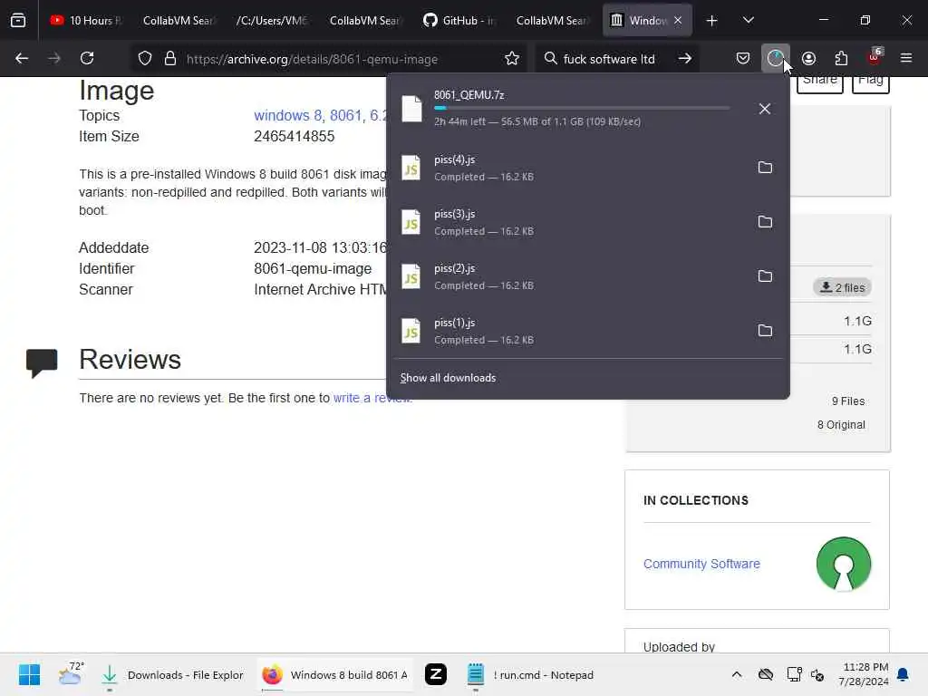The height and width of the screenshot is (696, 928).
Task: Close the active Windows 8 tab
Action: [678, 20]
